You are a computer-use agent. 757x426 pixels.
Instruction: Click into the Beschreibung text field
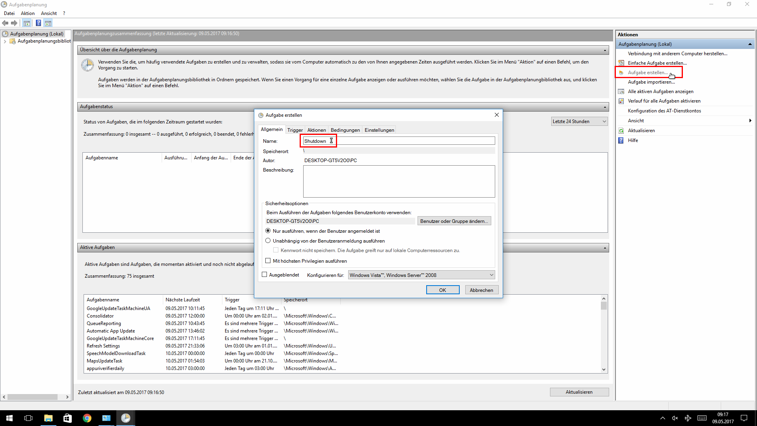point(399,181)
